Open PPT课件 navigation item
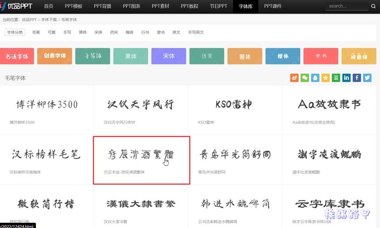Screen dimensions: 380x228 pos(273,6)
